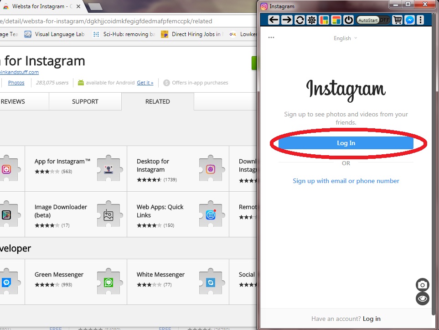Click the 283,075 users text

[x=52, y=83]
